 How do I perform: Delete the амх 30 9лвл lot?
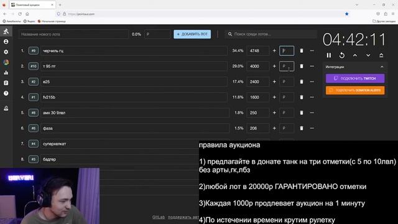pyautogui.click(x=301, y=113)
